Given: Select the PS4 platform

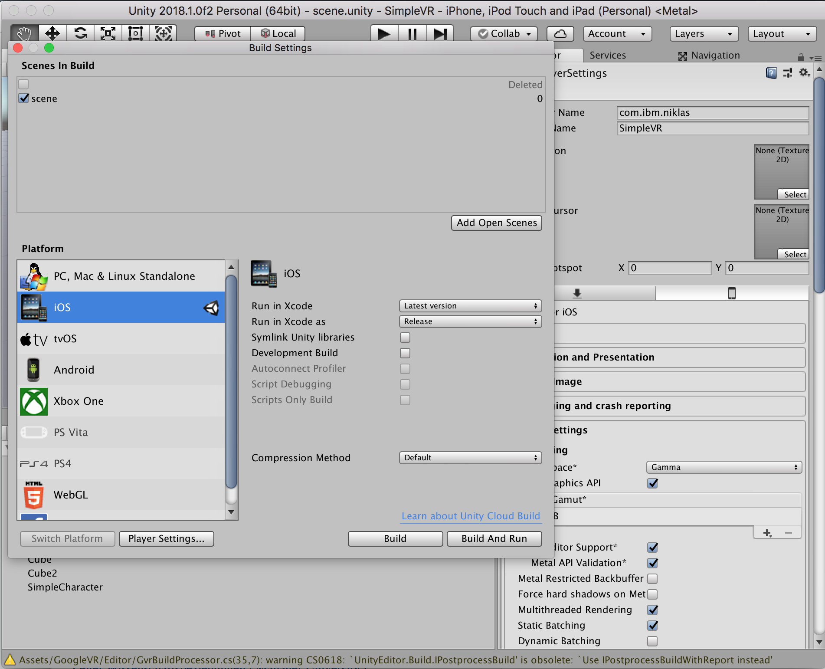Looking at the screenshot, I should click(121, 463).
